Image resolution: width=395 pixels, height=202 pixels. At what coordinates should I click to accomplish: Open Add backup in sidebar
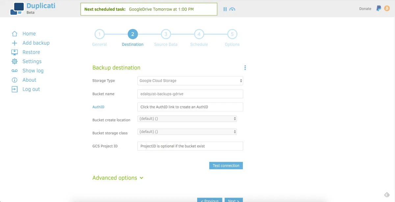point(36,43)
